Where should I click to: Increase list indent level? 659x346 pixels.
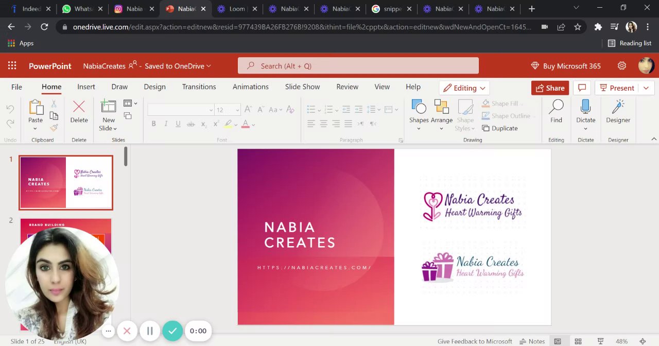[358, 109]
